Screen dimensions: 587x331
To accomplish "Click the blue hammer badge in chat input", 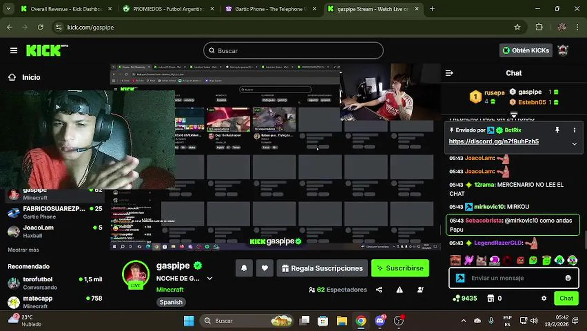I will coord(460,278).
